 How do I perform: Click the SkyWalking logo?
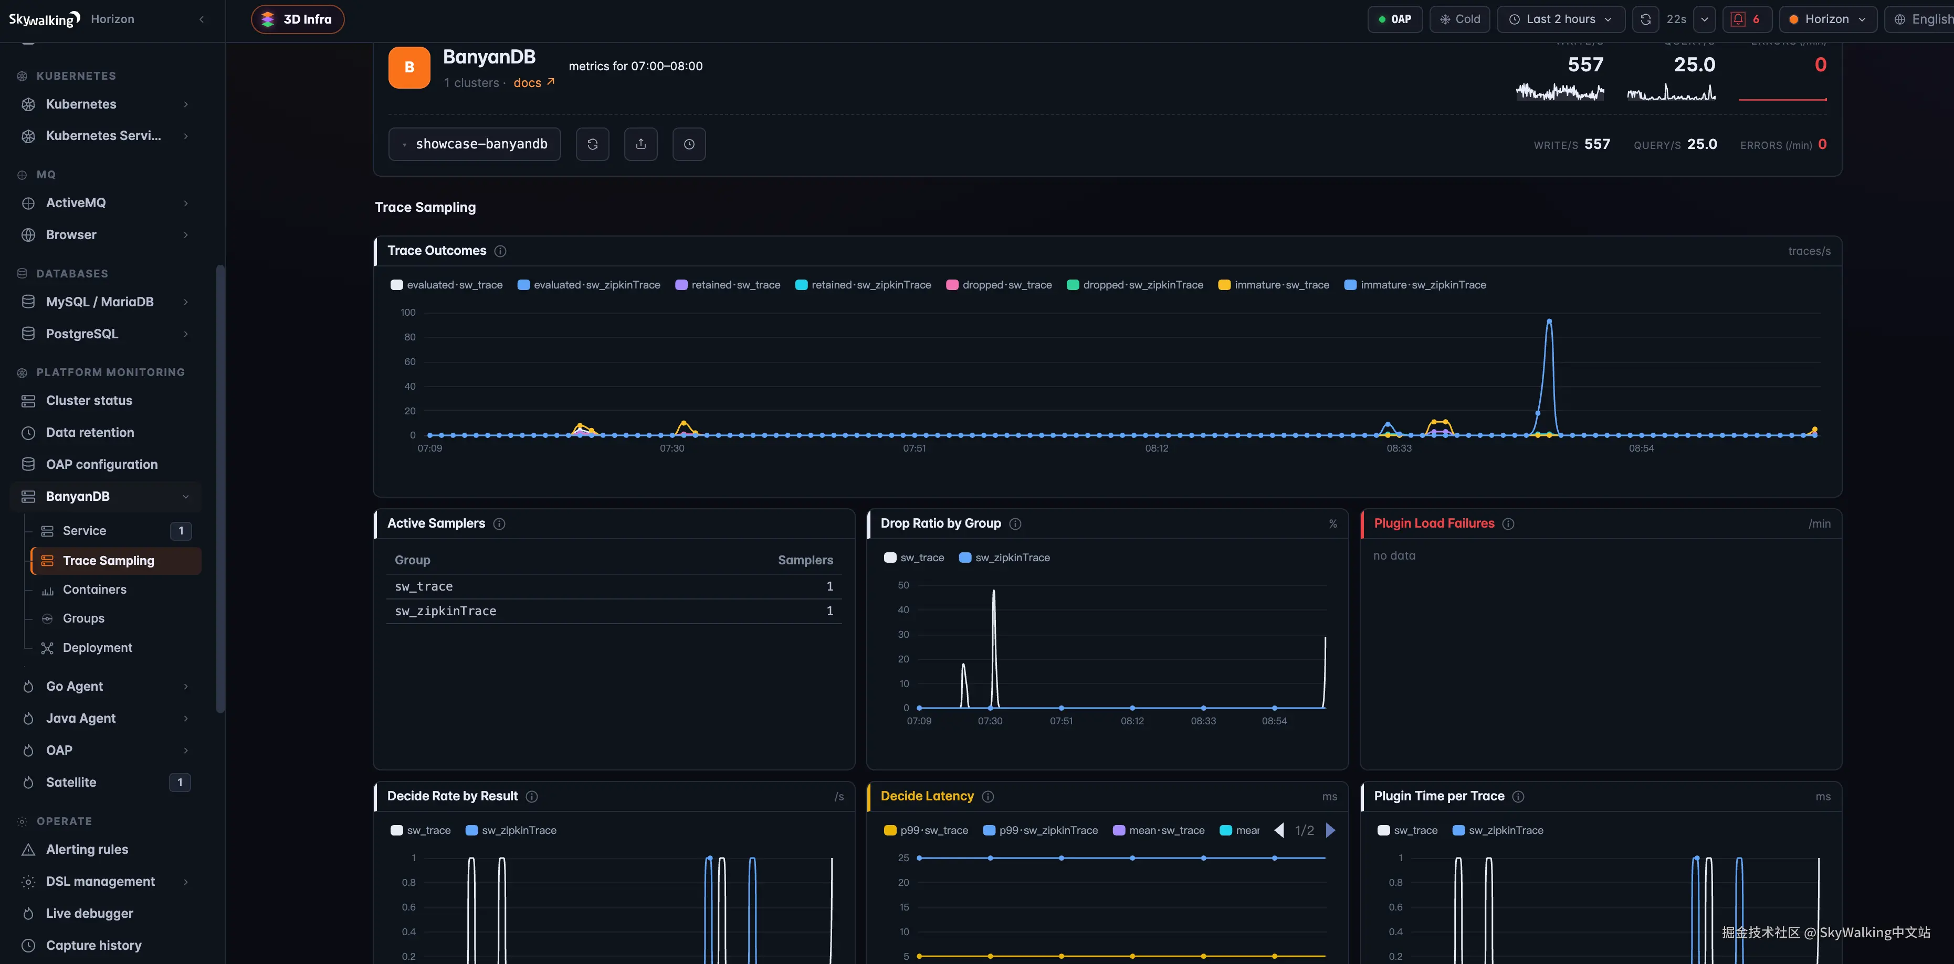44,19
